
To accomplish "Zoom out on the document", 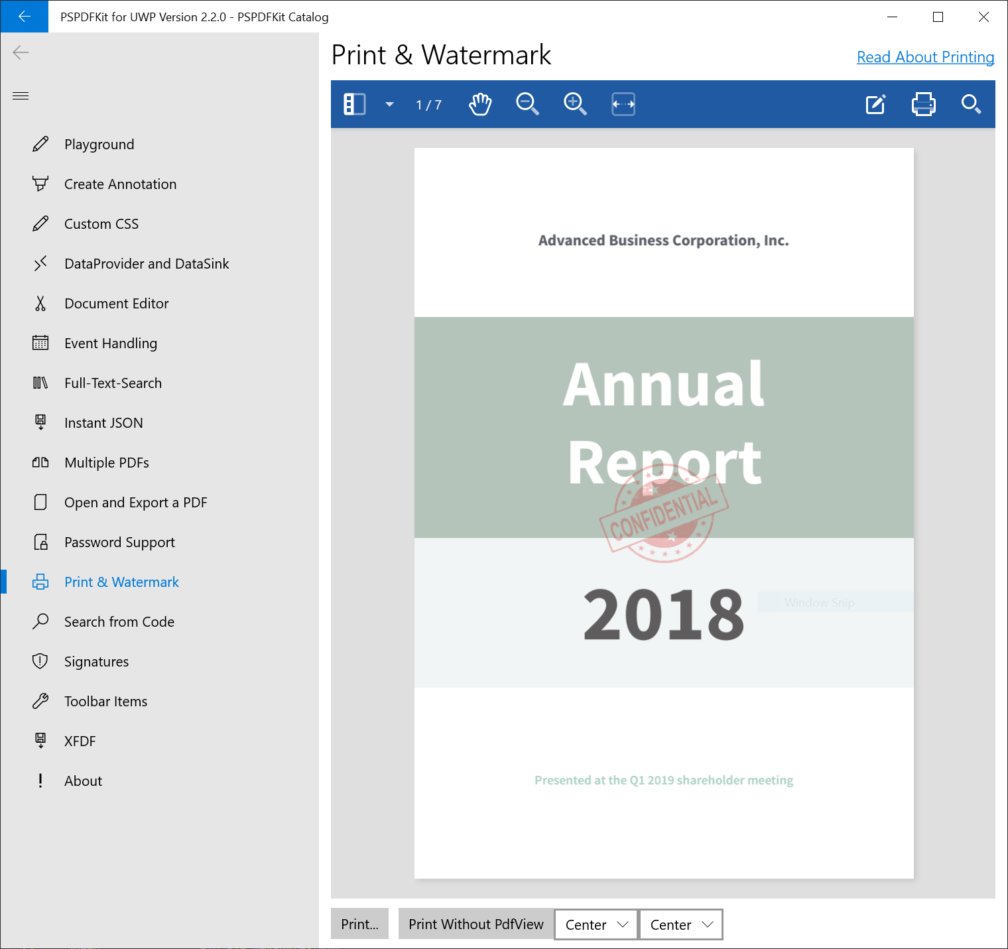I will [527, 103].
